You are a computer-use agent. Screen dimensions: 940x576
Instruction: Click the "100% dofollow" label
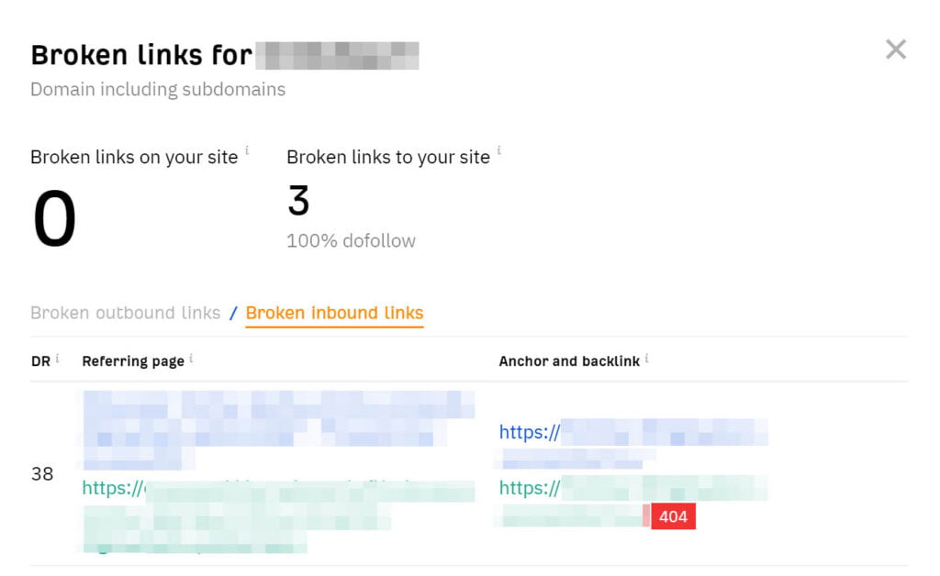(351, 241)
